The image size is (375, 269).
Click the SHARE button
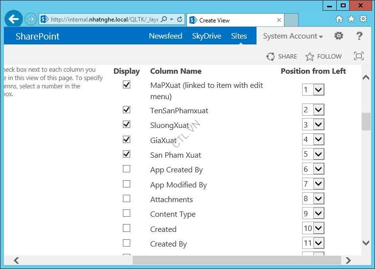[x=282, y=57]
